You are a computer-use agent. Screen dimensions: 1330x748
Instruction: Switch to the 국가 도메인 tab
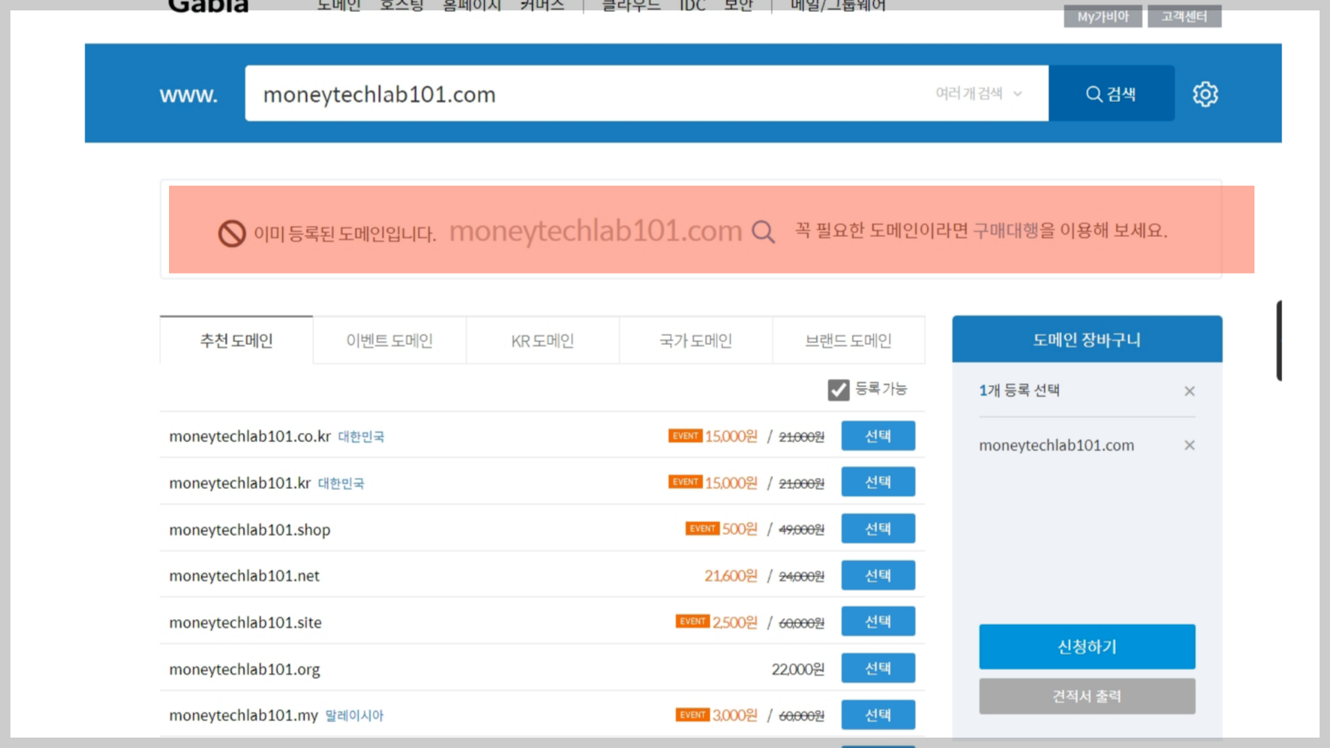[x=695, y=340]
